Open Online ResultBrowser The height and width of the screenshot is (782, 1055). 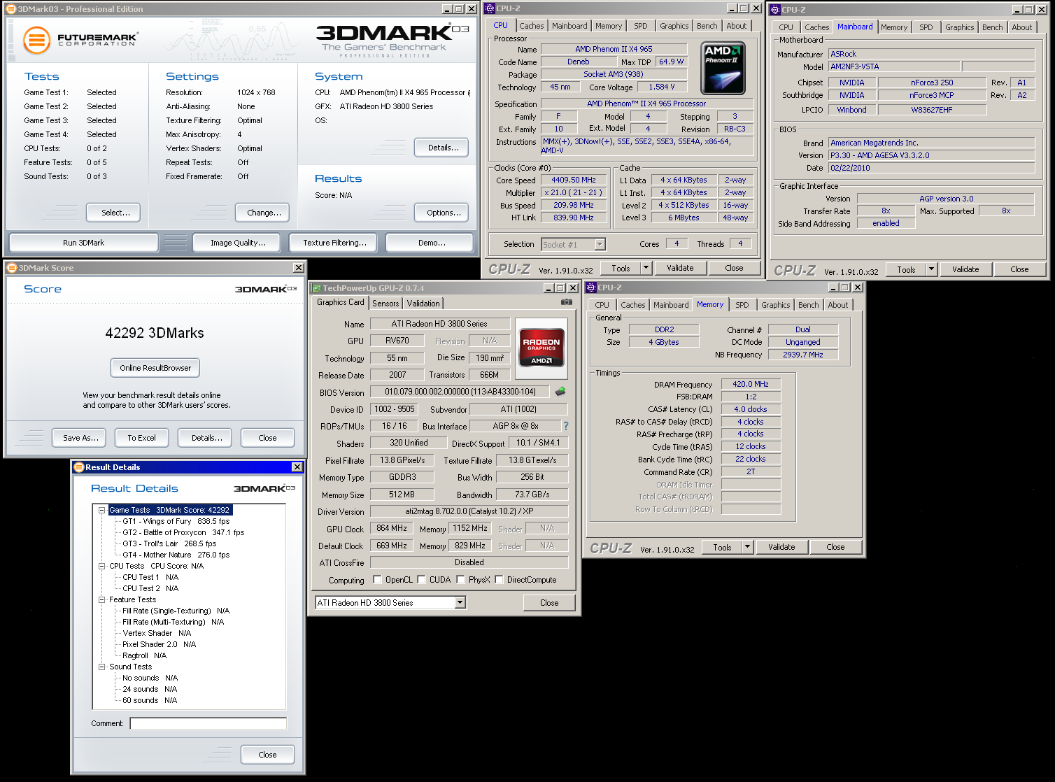coord(155,368)
